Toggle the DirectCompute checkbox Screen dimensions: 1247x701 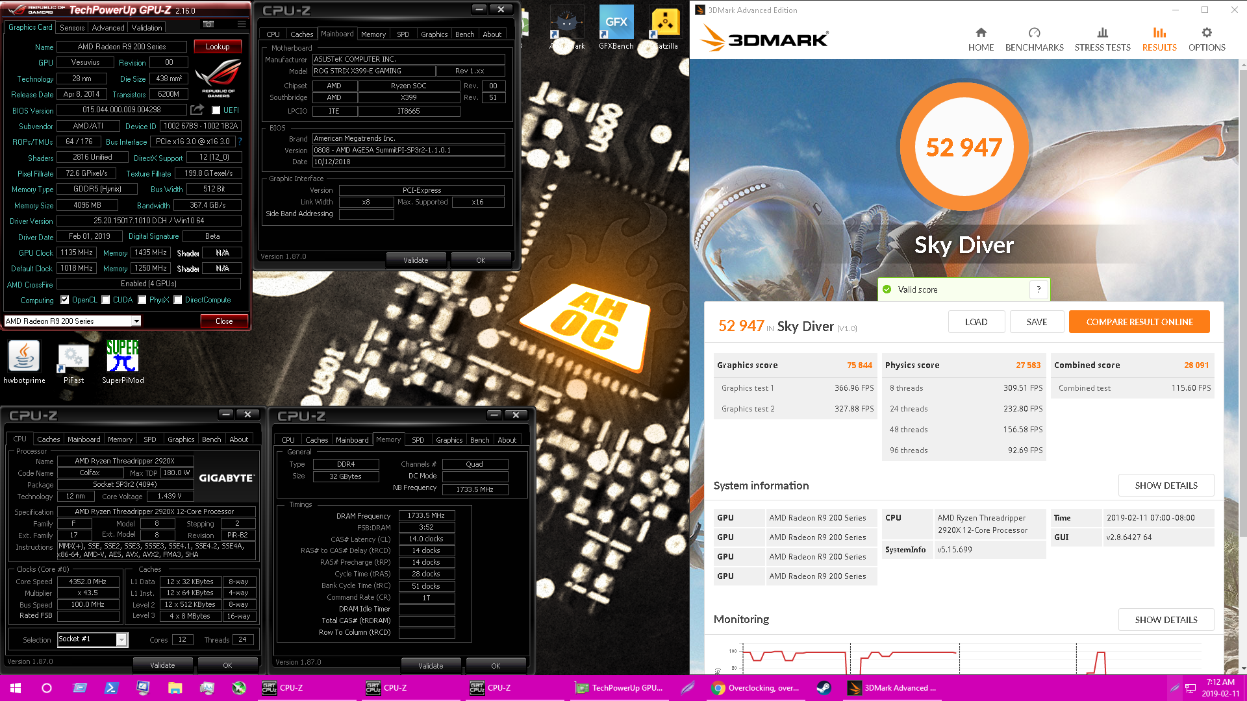pos(177,300)
